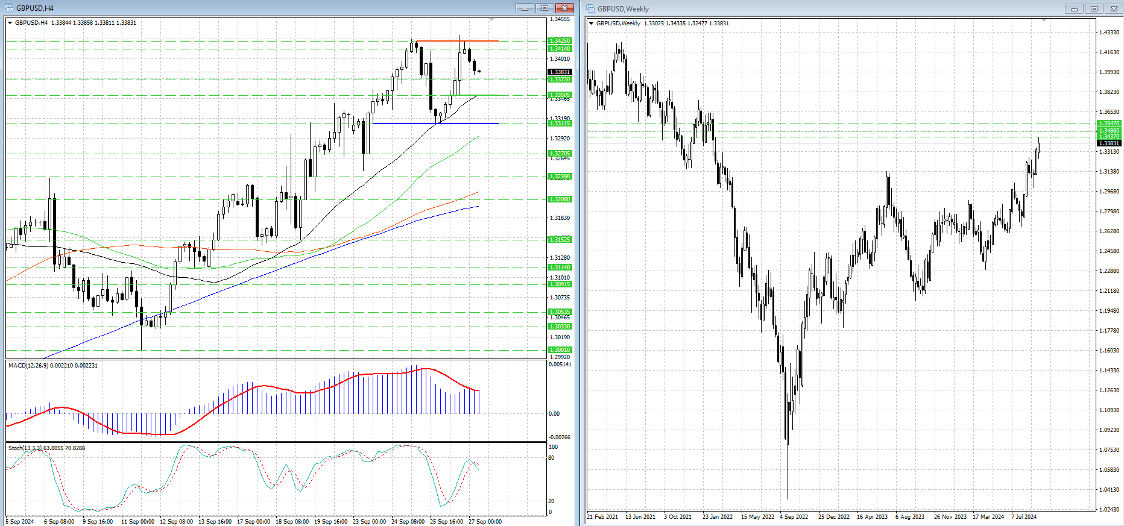Click the 1.31140 green price label

(x=560, y=268)
